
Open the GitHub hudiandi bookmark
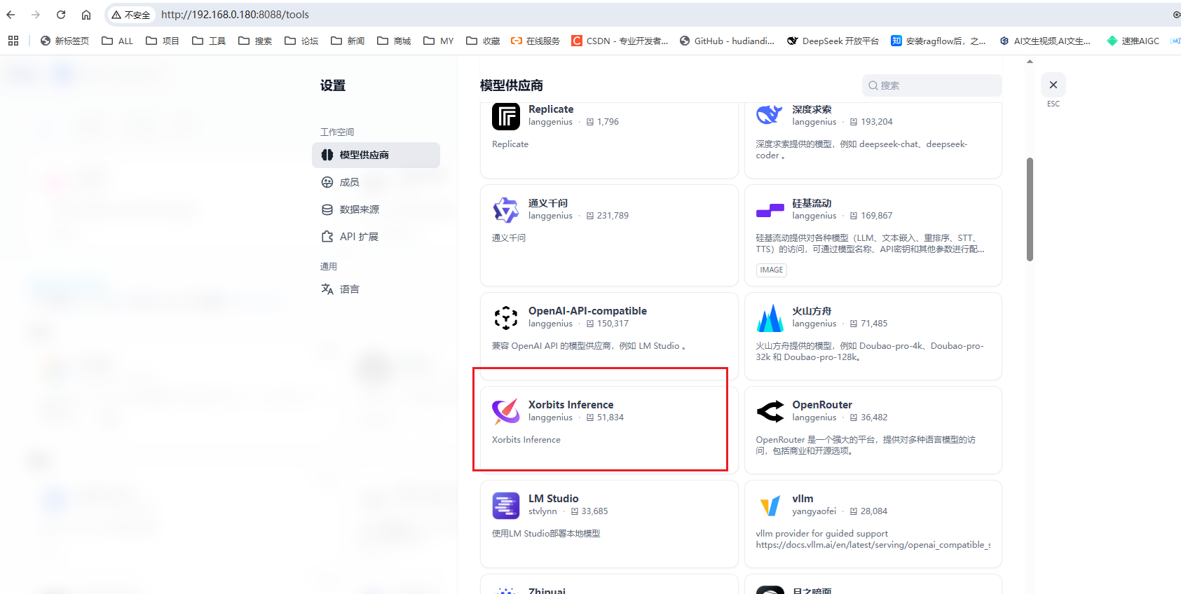click(x=727, y=41)
